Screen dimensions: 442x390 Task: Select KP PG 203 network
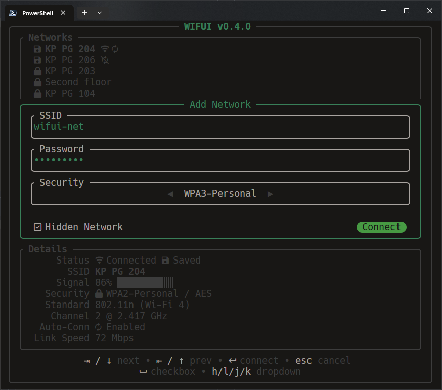point(70,71)
